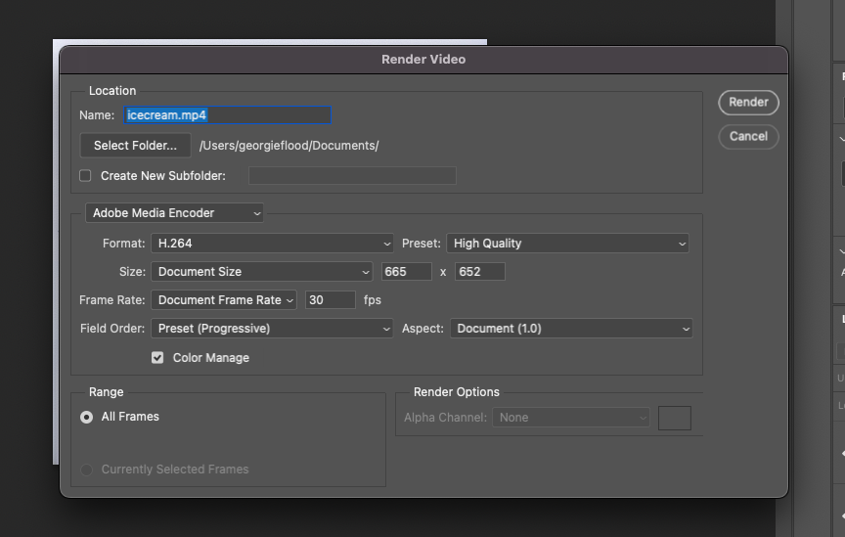Open the Size dropdown showing Document Size
Screen dimensions: 845x537
[261, 272]
